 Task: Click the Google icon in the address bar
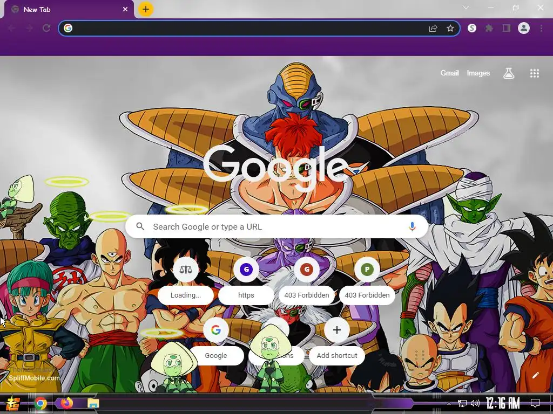tap(68, 28)
